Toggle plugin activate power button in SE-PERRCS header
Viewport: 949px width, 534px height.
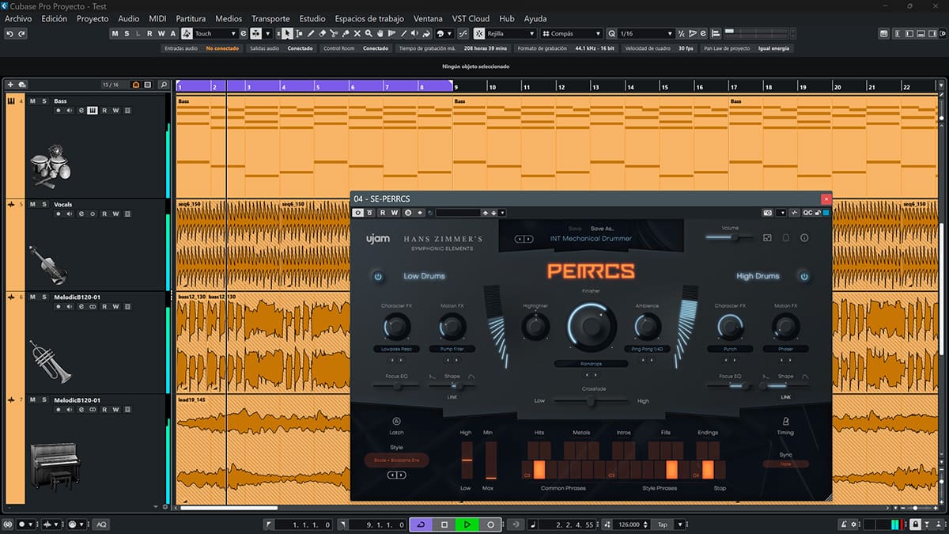click(x=358, y=213)
